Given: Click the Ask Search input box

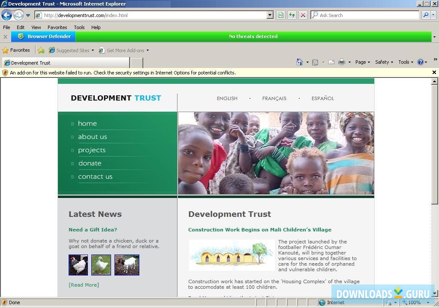Looking at the screenshot, I should [365, 15].
